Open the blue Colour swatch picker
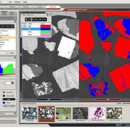The width and height of the screenshot is (130, 130). pyautogui.click(x=4, y=103)
